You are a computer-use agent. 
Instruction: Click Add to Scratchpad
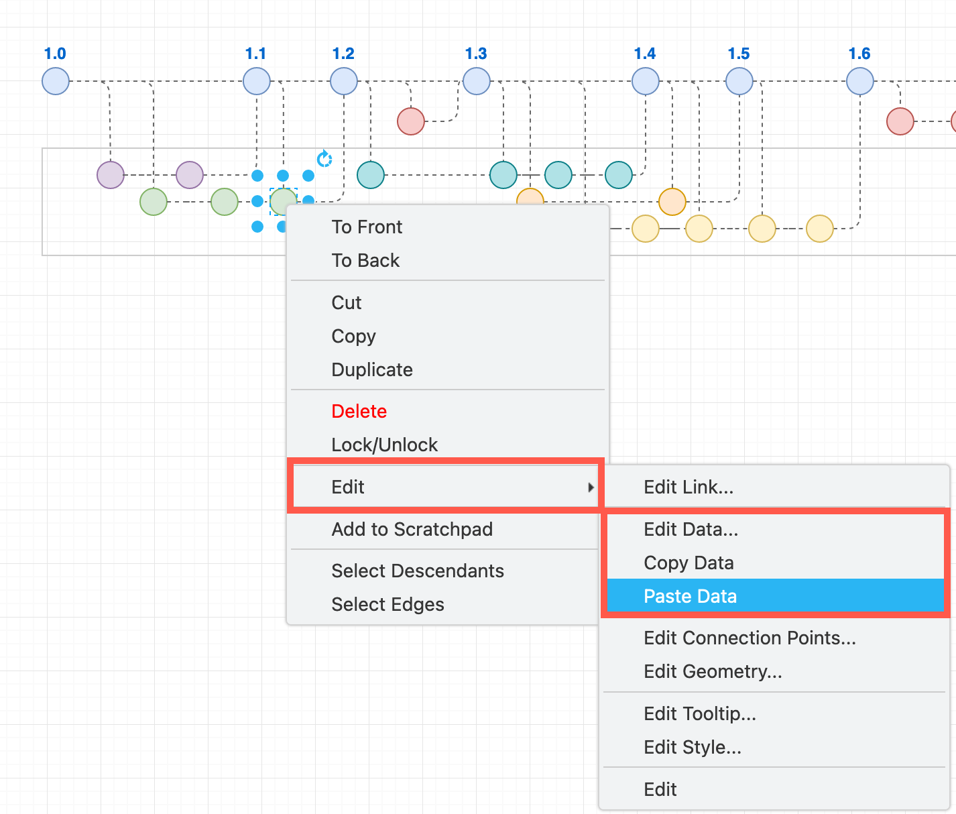(412, 529)
